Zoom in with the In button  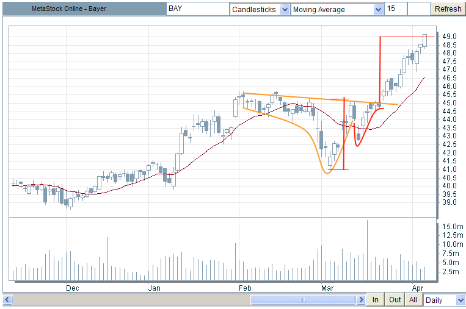[x=376, y=299]
